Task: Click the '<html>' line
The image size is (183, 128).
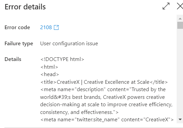Action: 49,67
